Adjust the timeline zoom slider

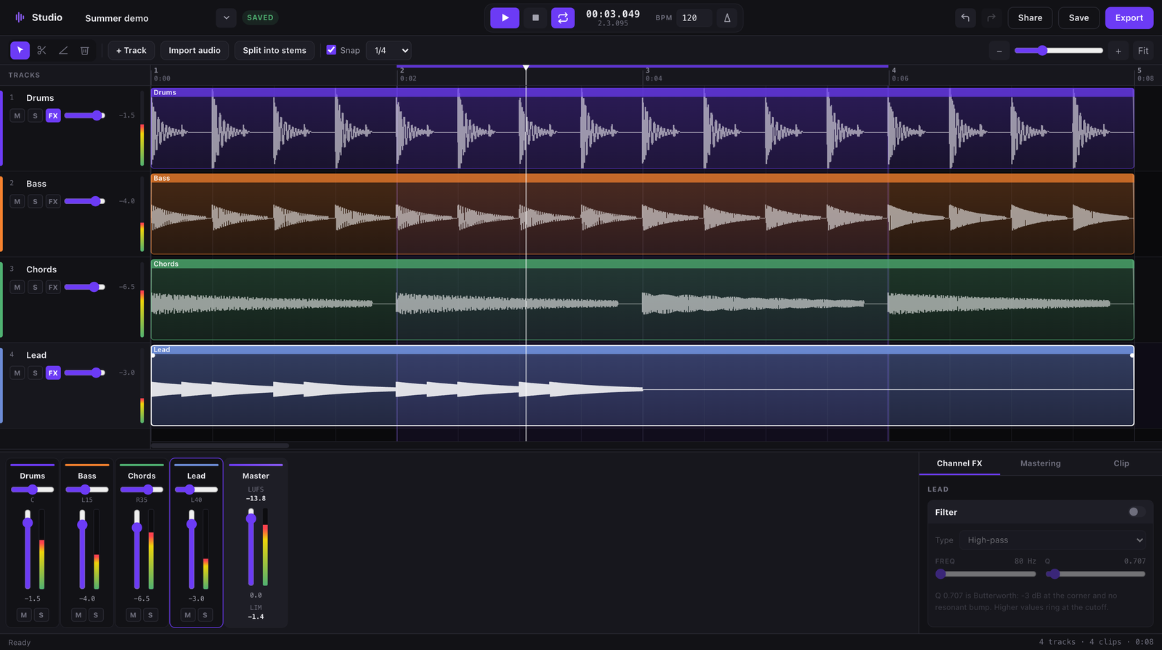[x=1059, y=50]
